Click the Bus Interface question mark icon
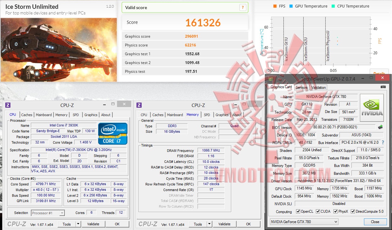This screenshot has height=230, width=392. [383, 142]
